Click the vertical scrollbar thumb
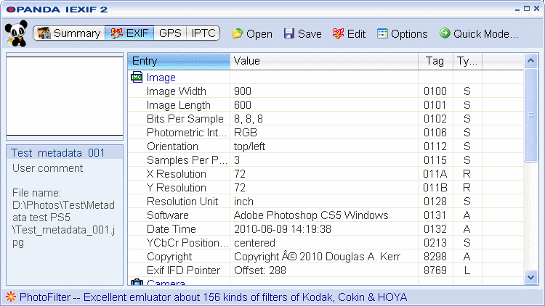Image resolution: width=545 pixels, height=306 pixels. coord(530,115)
